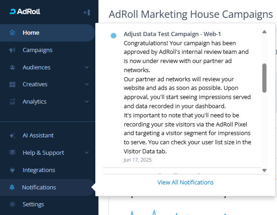This screenshot has width=277, height=215.
Task: Click the Creatives grid icon
Action: coord(12,84)
